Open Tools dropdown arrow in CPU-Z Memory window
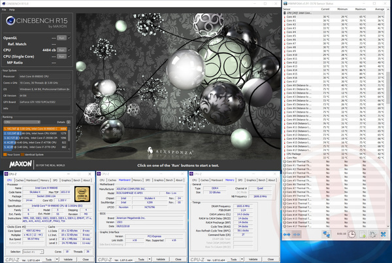 [242, 260]
